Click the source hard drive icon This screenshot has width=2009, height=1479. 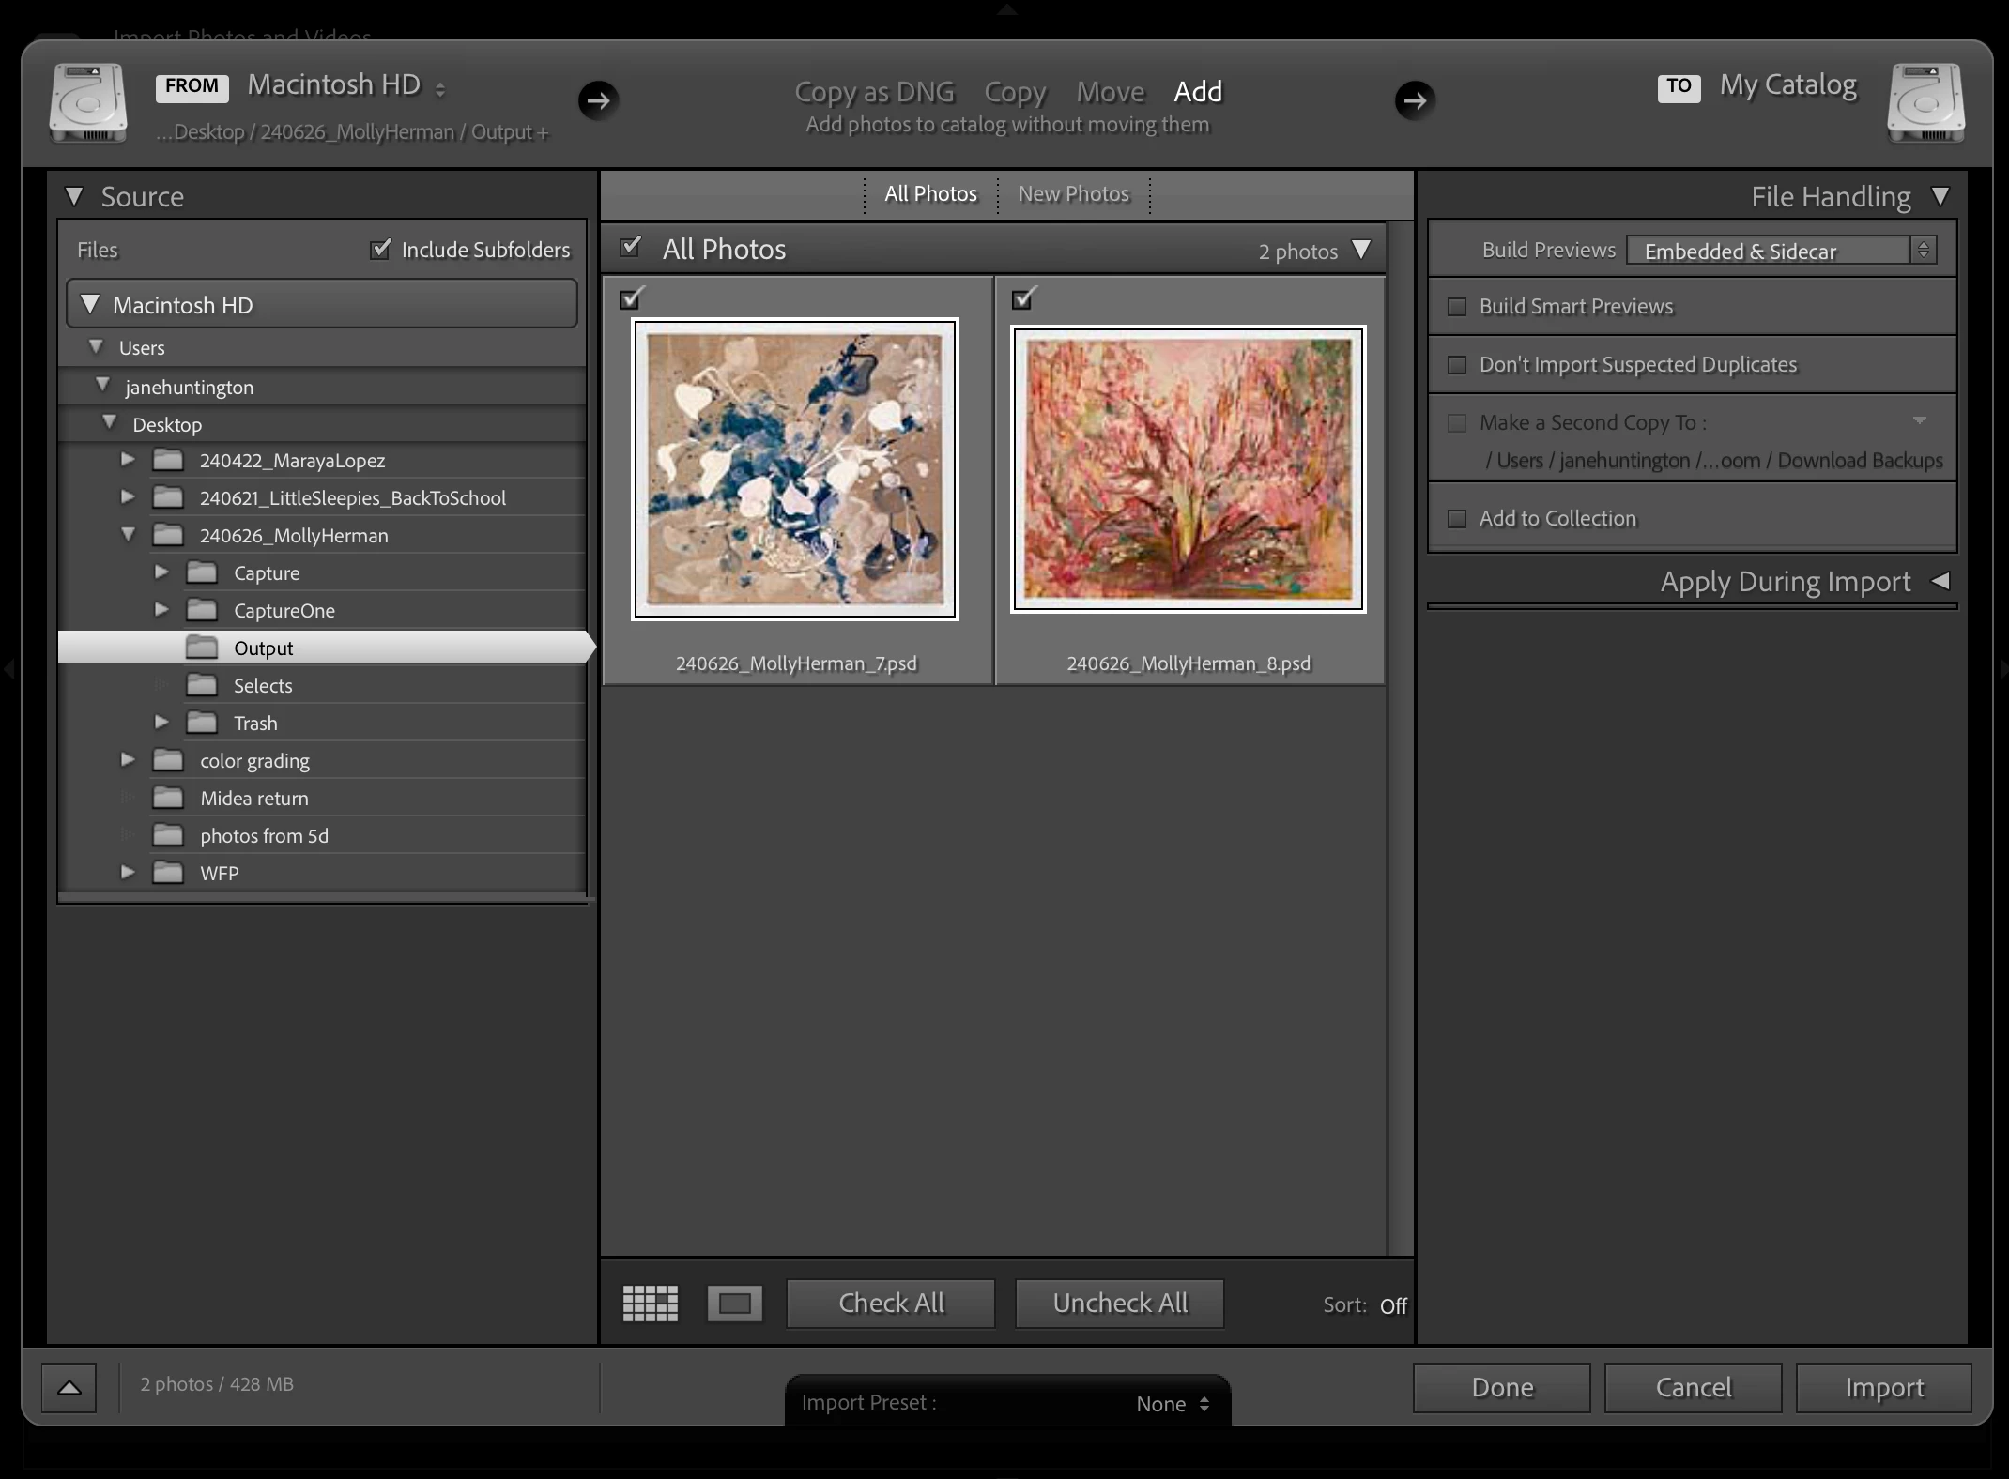[88, 102]
